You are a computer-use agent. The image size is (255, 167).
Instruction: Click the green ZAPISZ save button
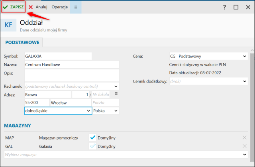click(x=13, y=7)
